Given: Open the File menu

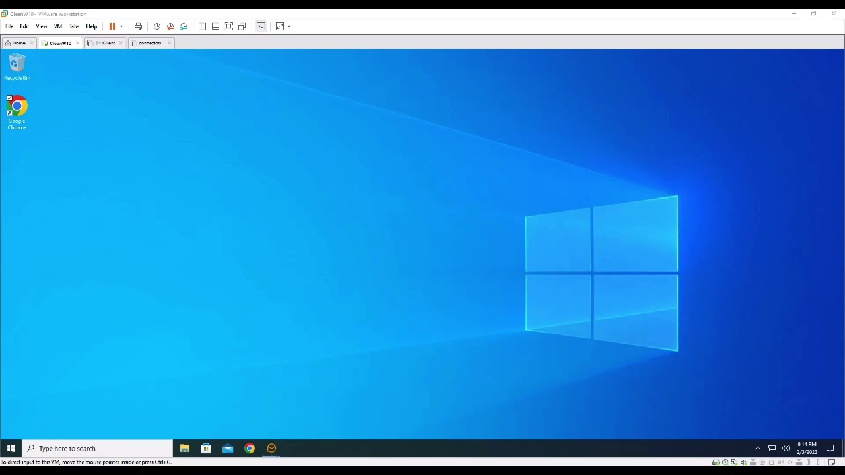Looking at the screenshot, I should (x=9, y=26).
